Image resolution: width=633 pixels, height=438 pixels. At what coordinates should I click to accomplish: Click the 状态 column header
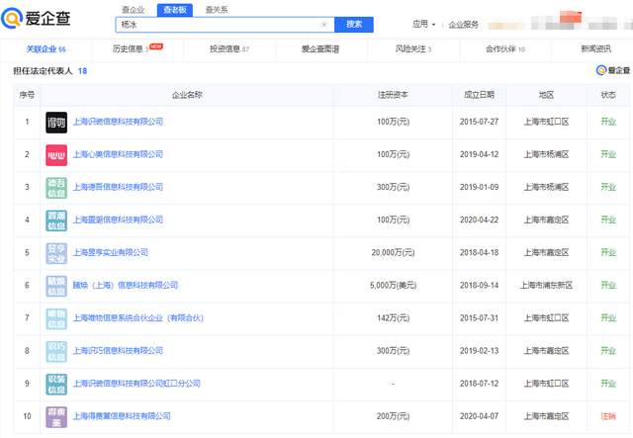coord(608,95)
